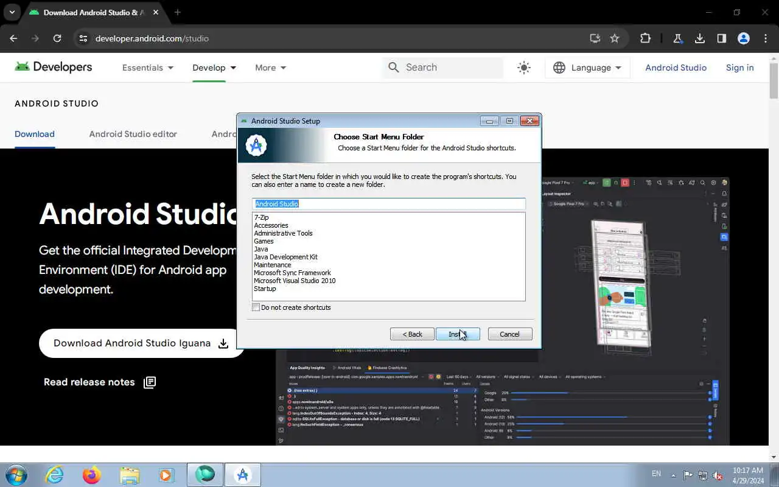
Task: Select 'Games' folder in the list
Action: point(264,241)
